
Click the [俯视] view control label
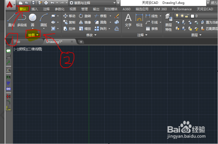[22, 49]
